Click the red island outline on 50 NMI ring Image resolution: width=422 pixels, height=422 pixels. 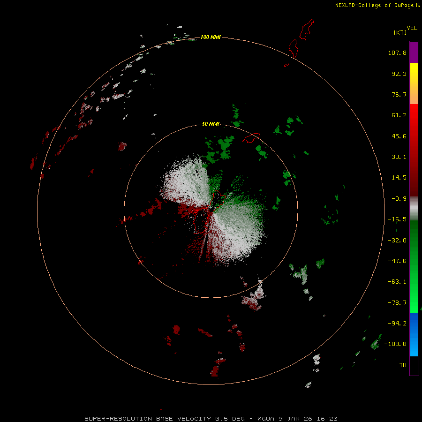point(251,137)
